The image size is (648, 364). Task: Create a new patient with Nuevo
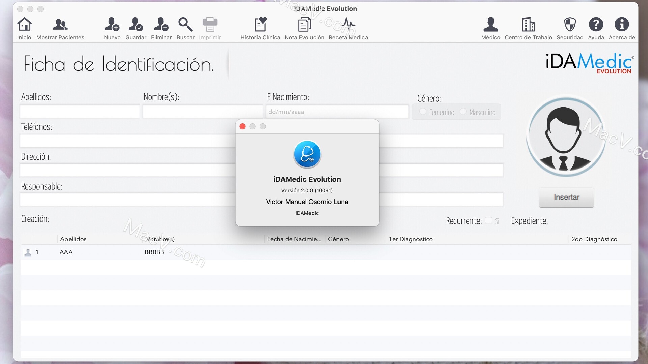[112, 29]
